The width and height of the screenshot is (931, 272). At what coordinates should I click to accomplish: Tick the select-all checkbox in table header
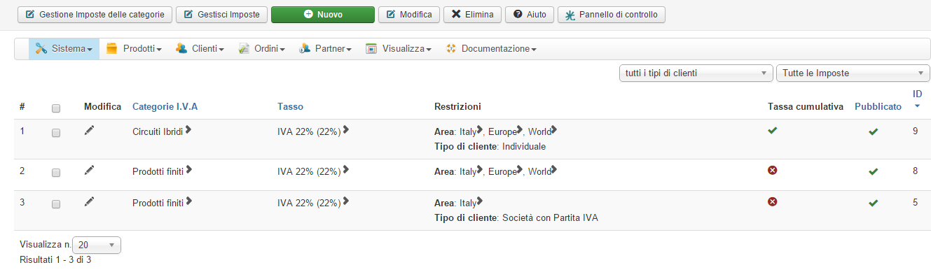pos(56,108)
